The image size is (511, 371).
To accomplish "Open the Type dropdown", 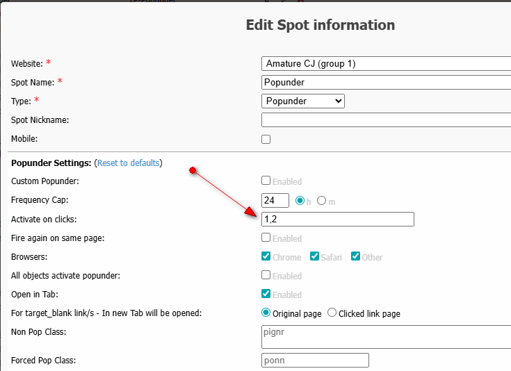I will pyautogui.click(x=304, y=101).
